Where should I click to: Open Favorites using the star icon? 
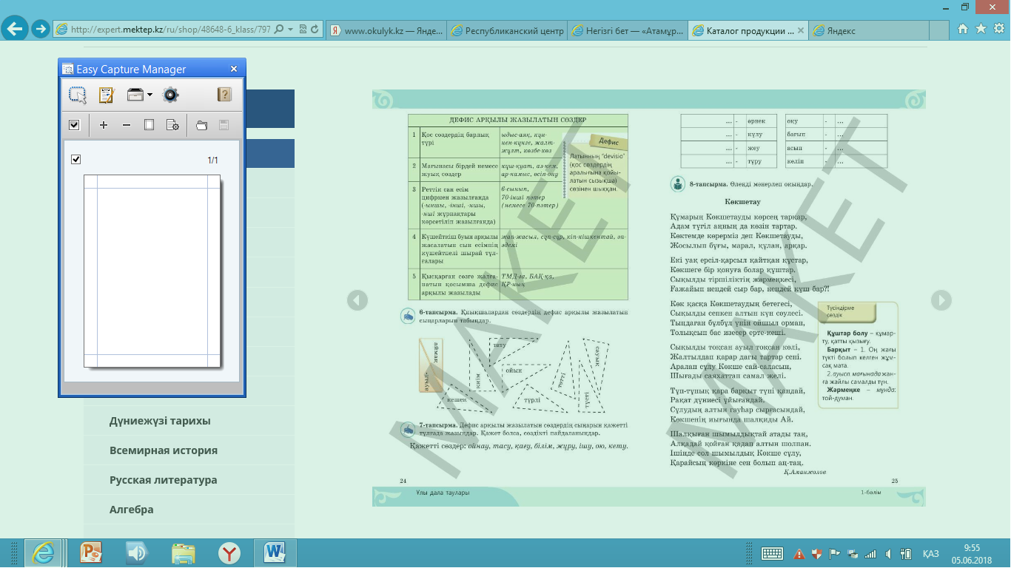tap(981, 29)
